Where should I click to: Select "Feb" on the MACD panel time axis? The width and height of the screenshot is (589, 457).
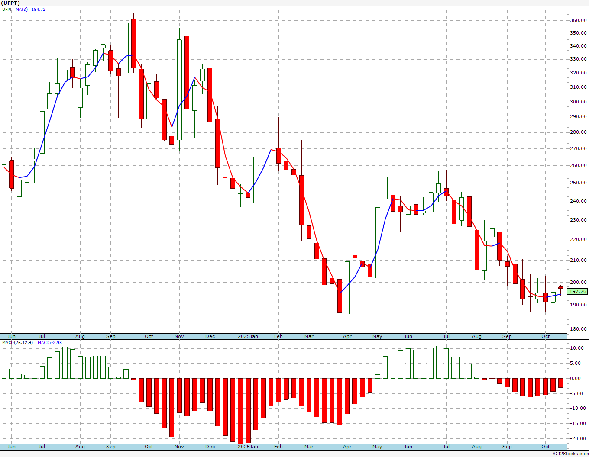(278, 447)
